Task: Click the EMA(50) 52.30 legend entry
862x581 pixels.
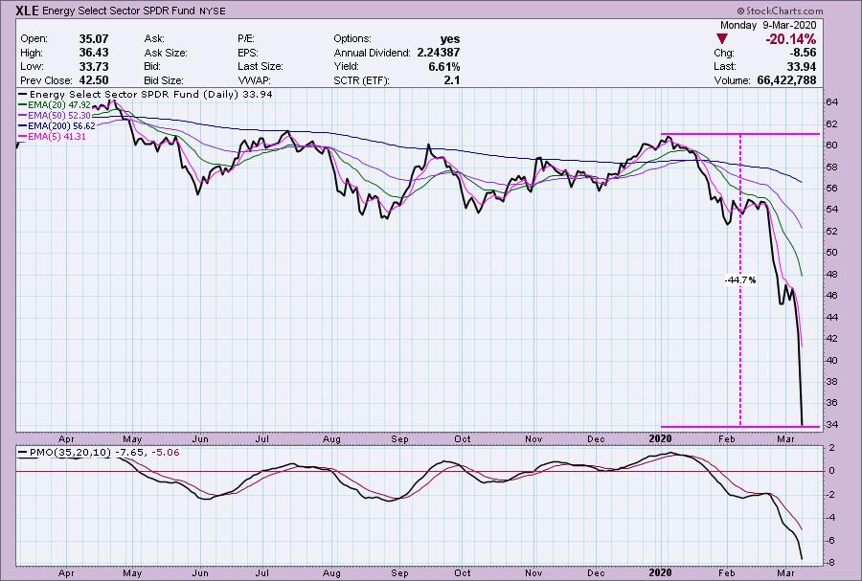Action: (x=55, y=115)
